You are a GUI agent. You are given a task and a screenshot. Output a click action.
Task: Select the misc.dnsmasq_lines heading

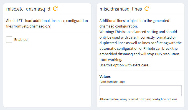121,9
